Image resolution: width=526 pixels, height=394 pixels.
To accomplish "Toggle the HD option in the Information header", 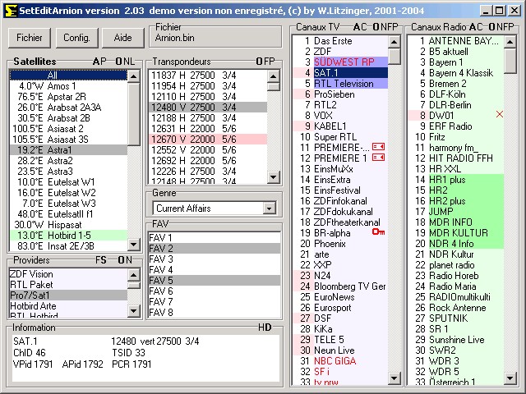I will 265,328.
